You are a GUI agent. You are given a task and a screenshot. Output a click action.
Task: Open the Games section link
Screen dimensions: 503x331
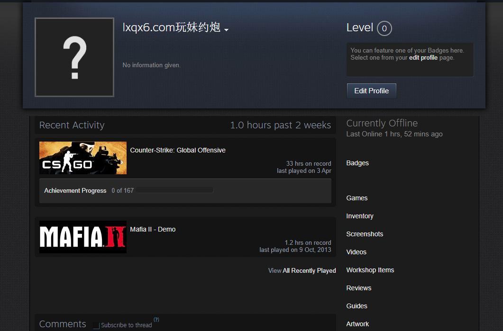coord(357,198)
